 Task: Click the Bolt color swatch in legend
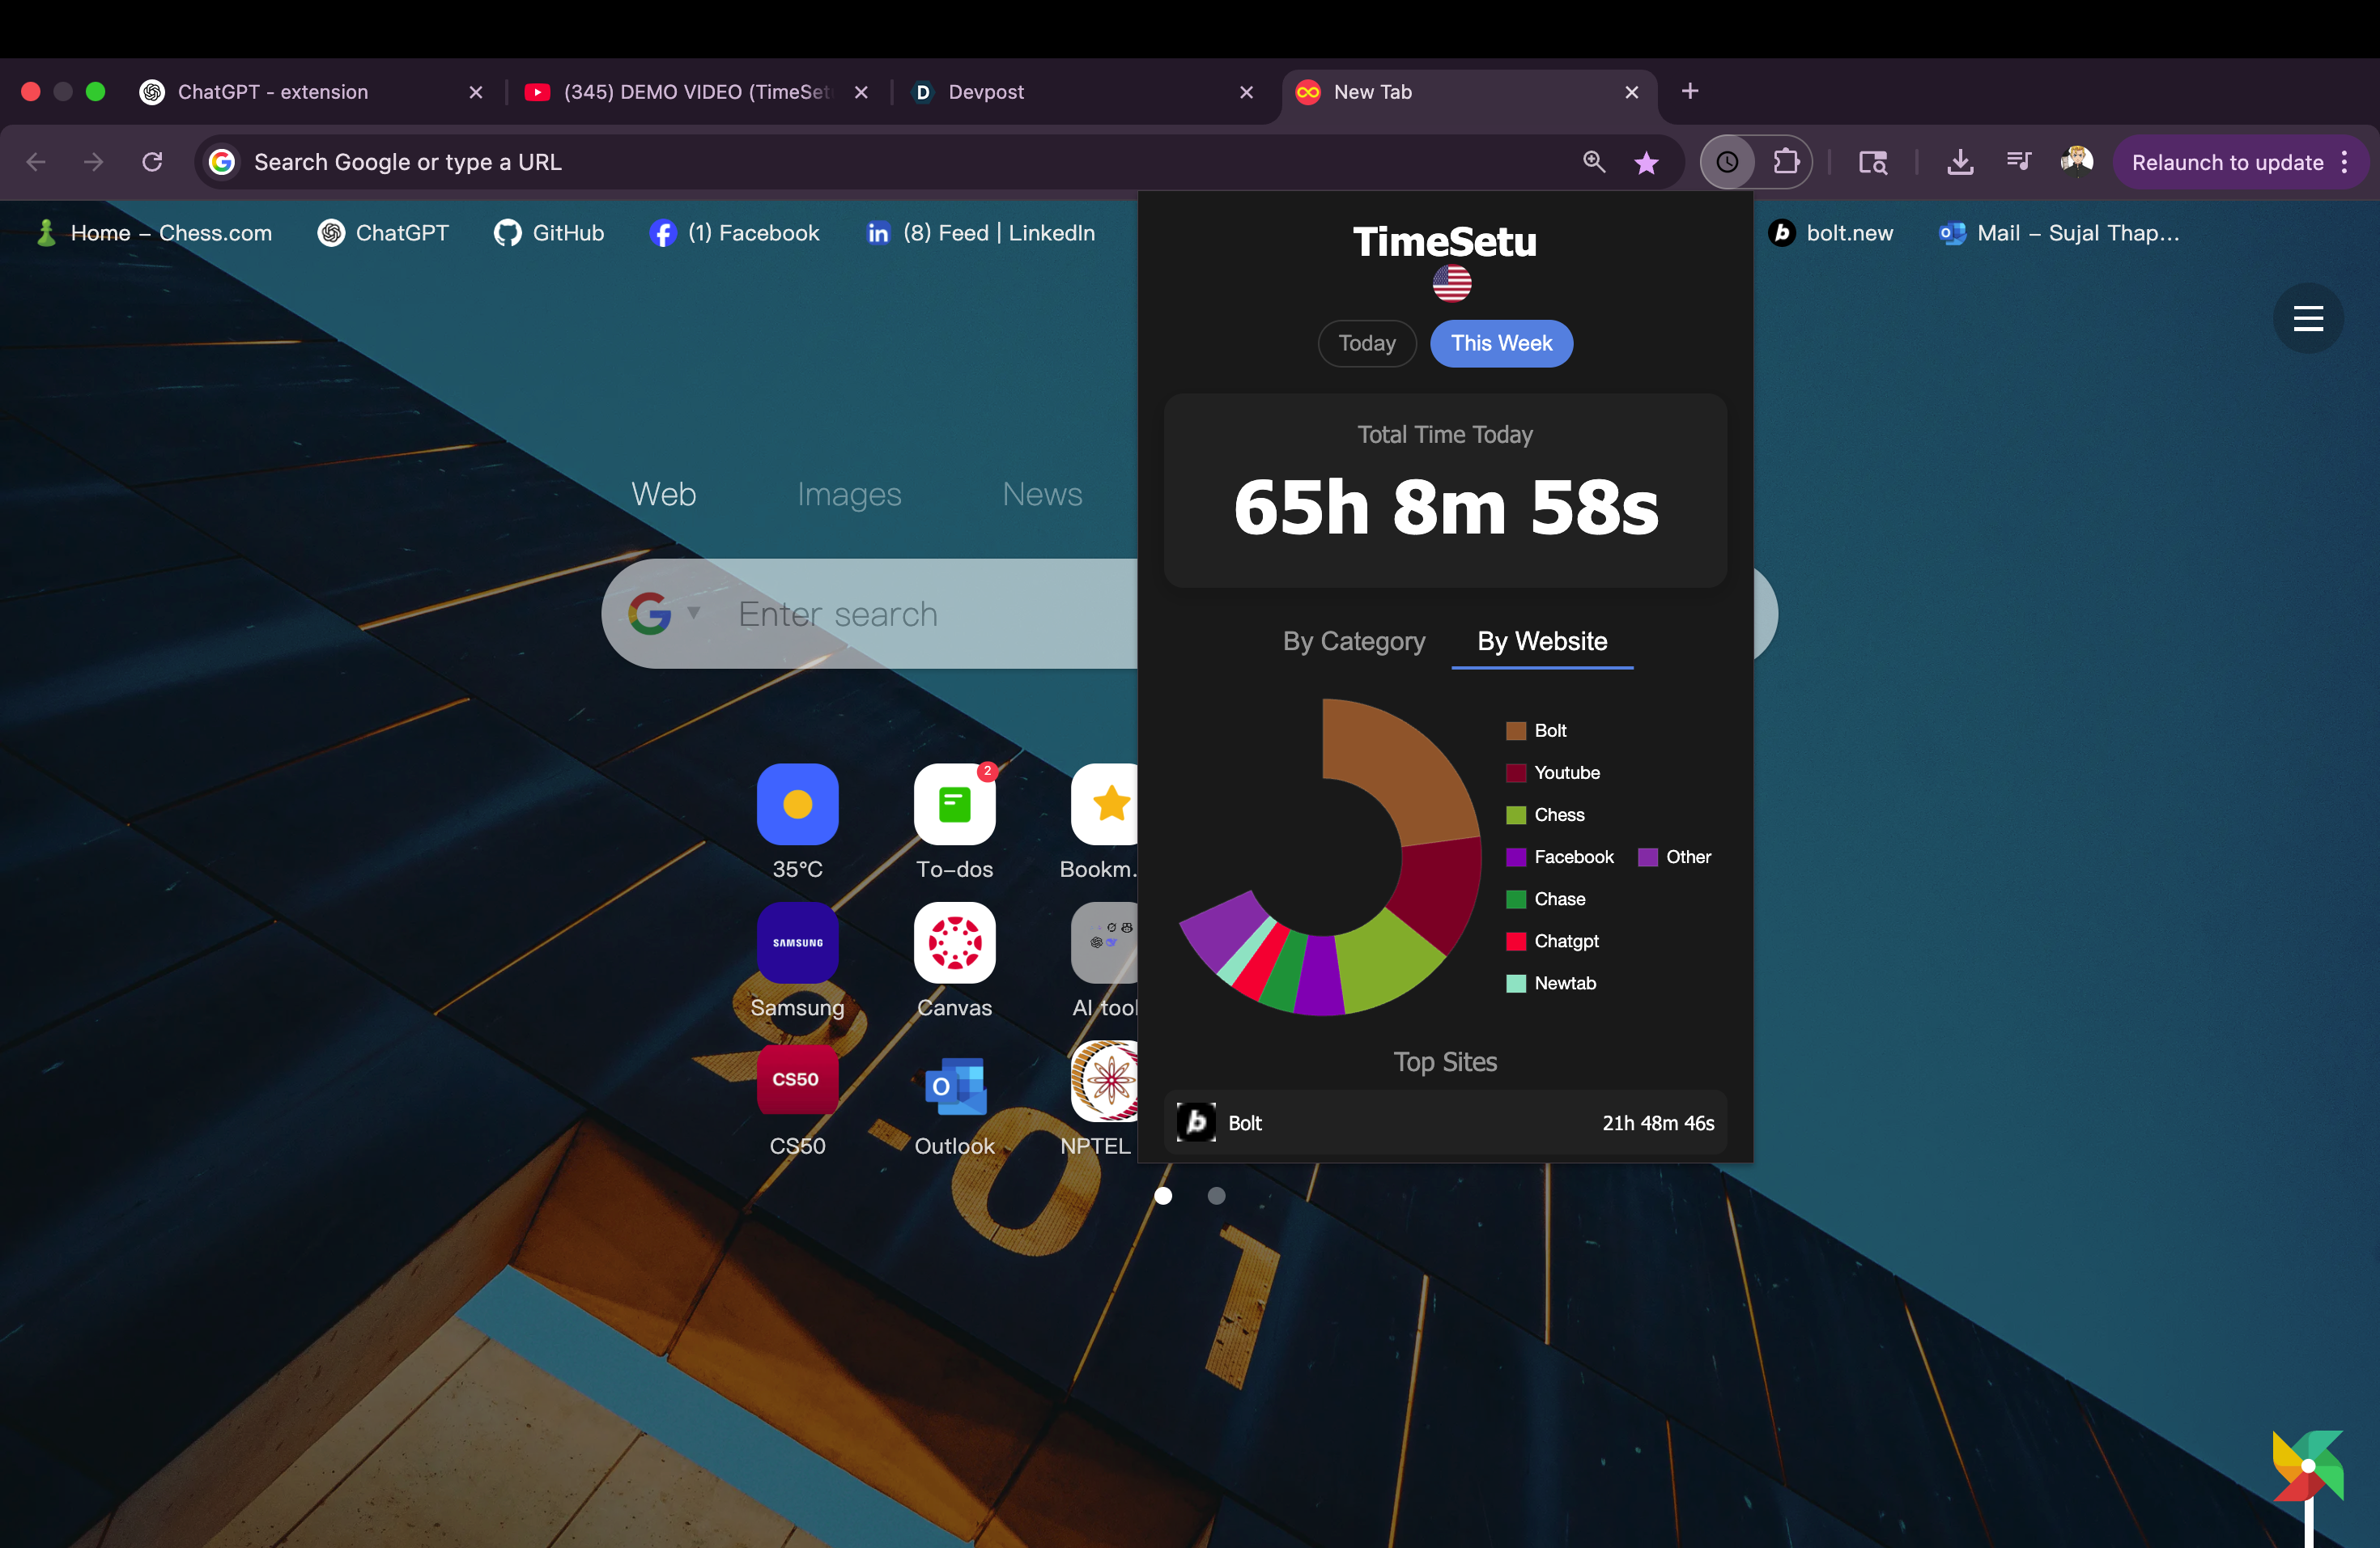point(1516,731)
